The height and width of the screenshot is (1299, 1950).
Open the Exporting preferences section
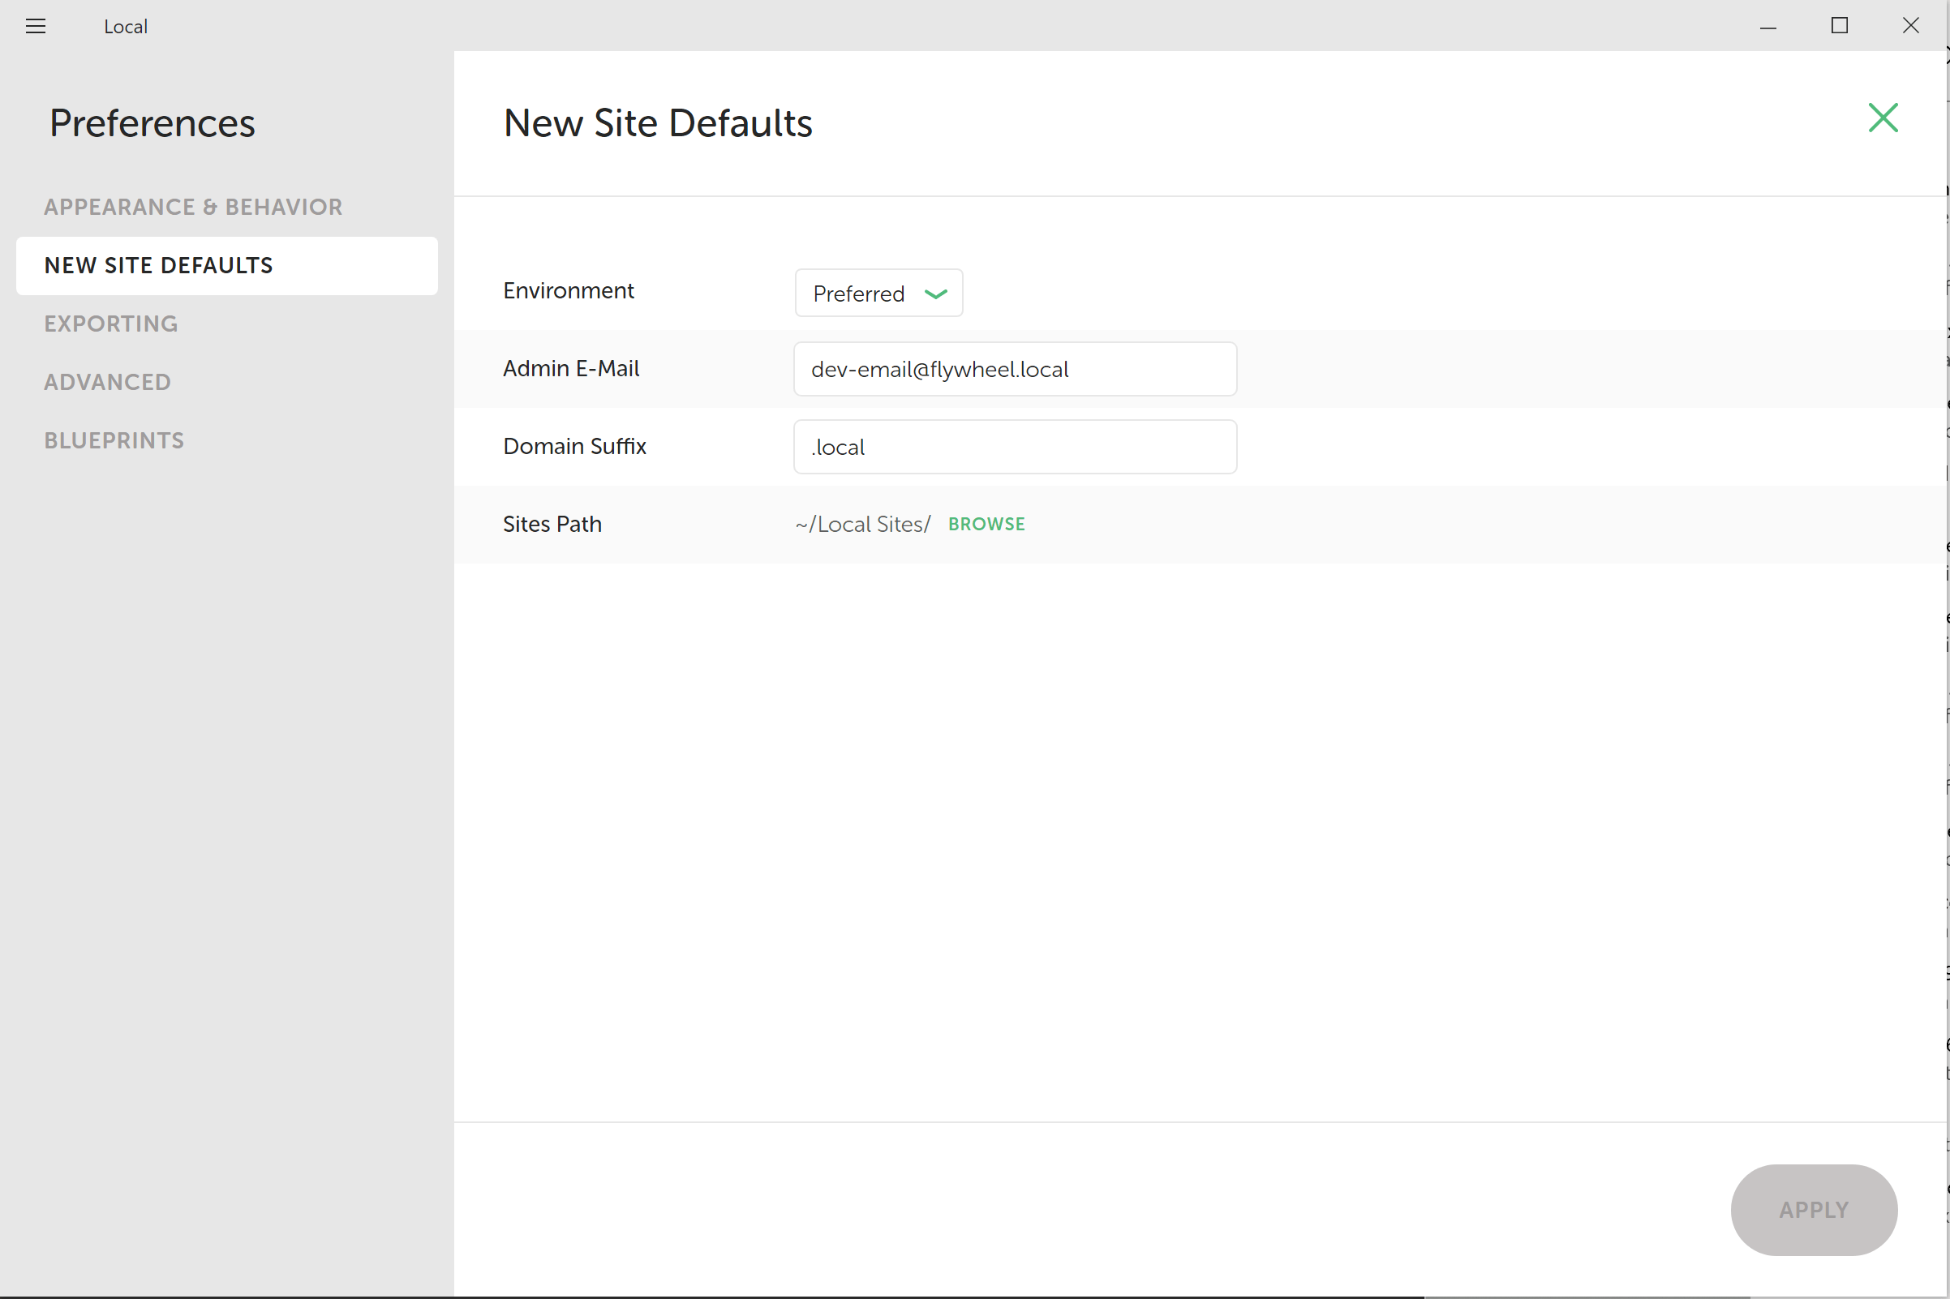111,323
